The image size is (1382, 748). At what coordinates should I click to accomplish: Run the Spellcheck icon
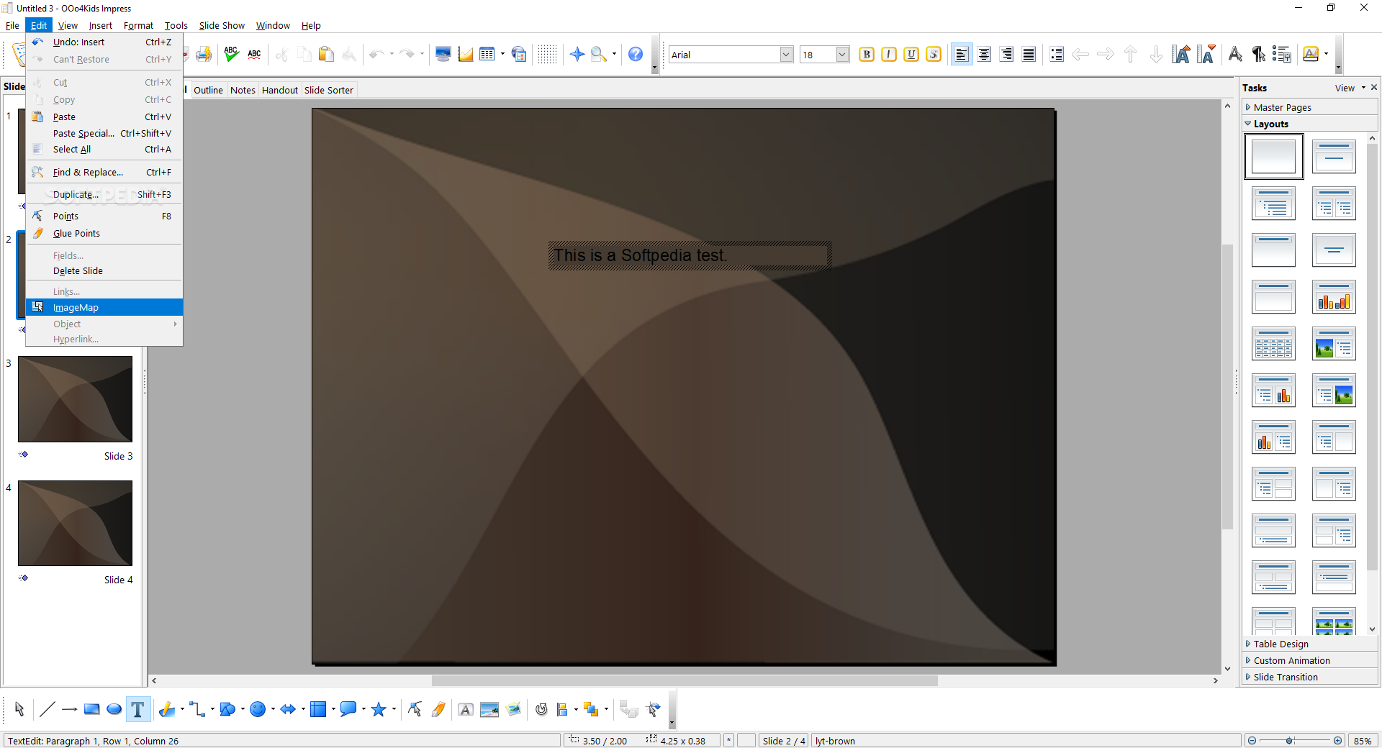point(231,54)
